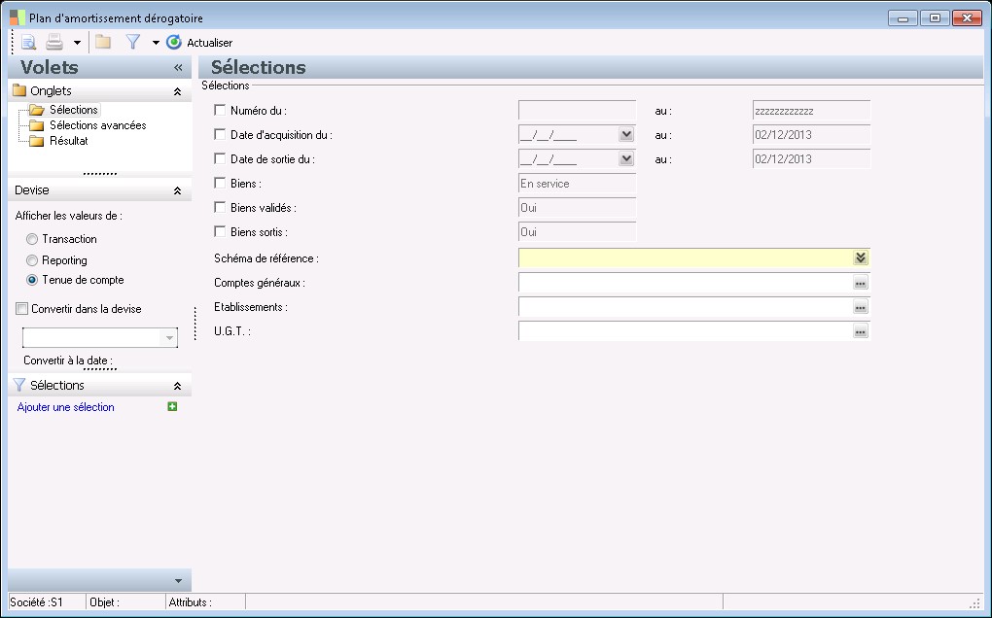Click Attributs : in status bar
The height and width of the screenshot is (618, 992).
(190, 602)
